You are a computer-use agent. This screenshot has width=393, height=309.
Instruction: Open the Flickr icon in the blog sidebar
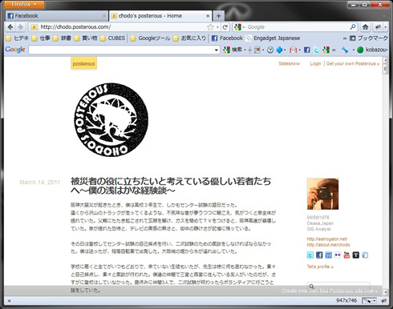tap(338, 255)
